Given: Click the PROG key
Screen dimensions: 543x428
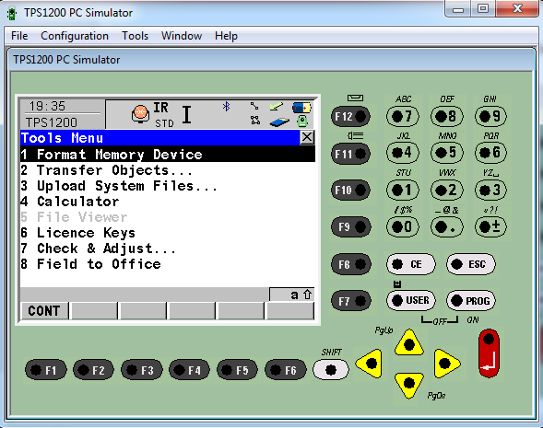Looking at the screenshot, I should (471, 300).
